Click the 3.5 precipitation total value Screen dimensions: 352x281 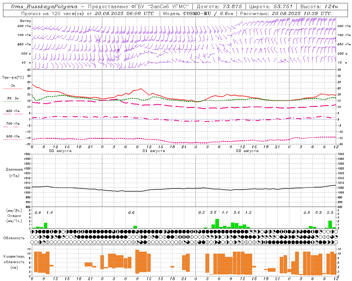click(x=213, y=212)
